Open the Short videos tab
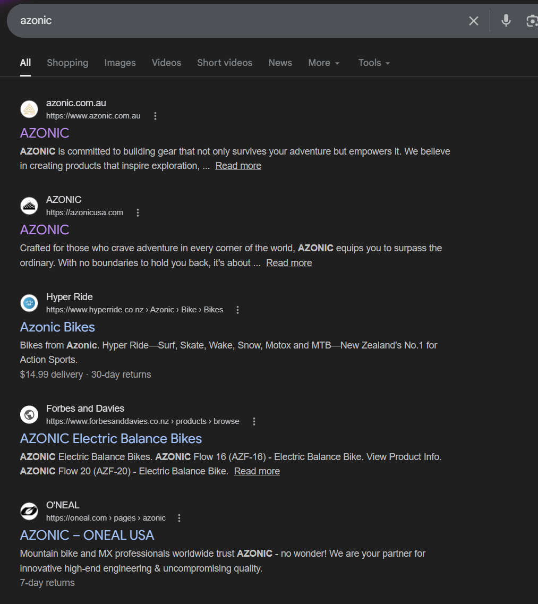Screen dimensions: 538x604 pos(225,63)
